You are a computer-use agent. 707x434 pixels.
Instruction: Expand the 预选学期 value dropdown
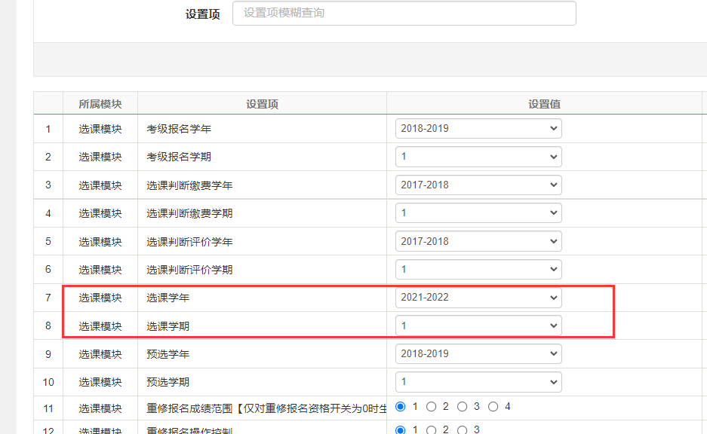coord(478,382)
